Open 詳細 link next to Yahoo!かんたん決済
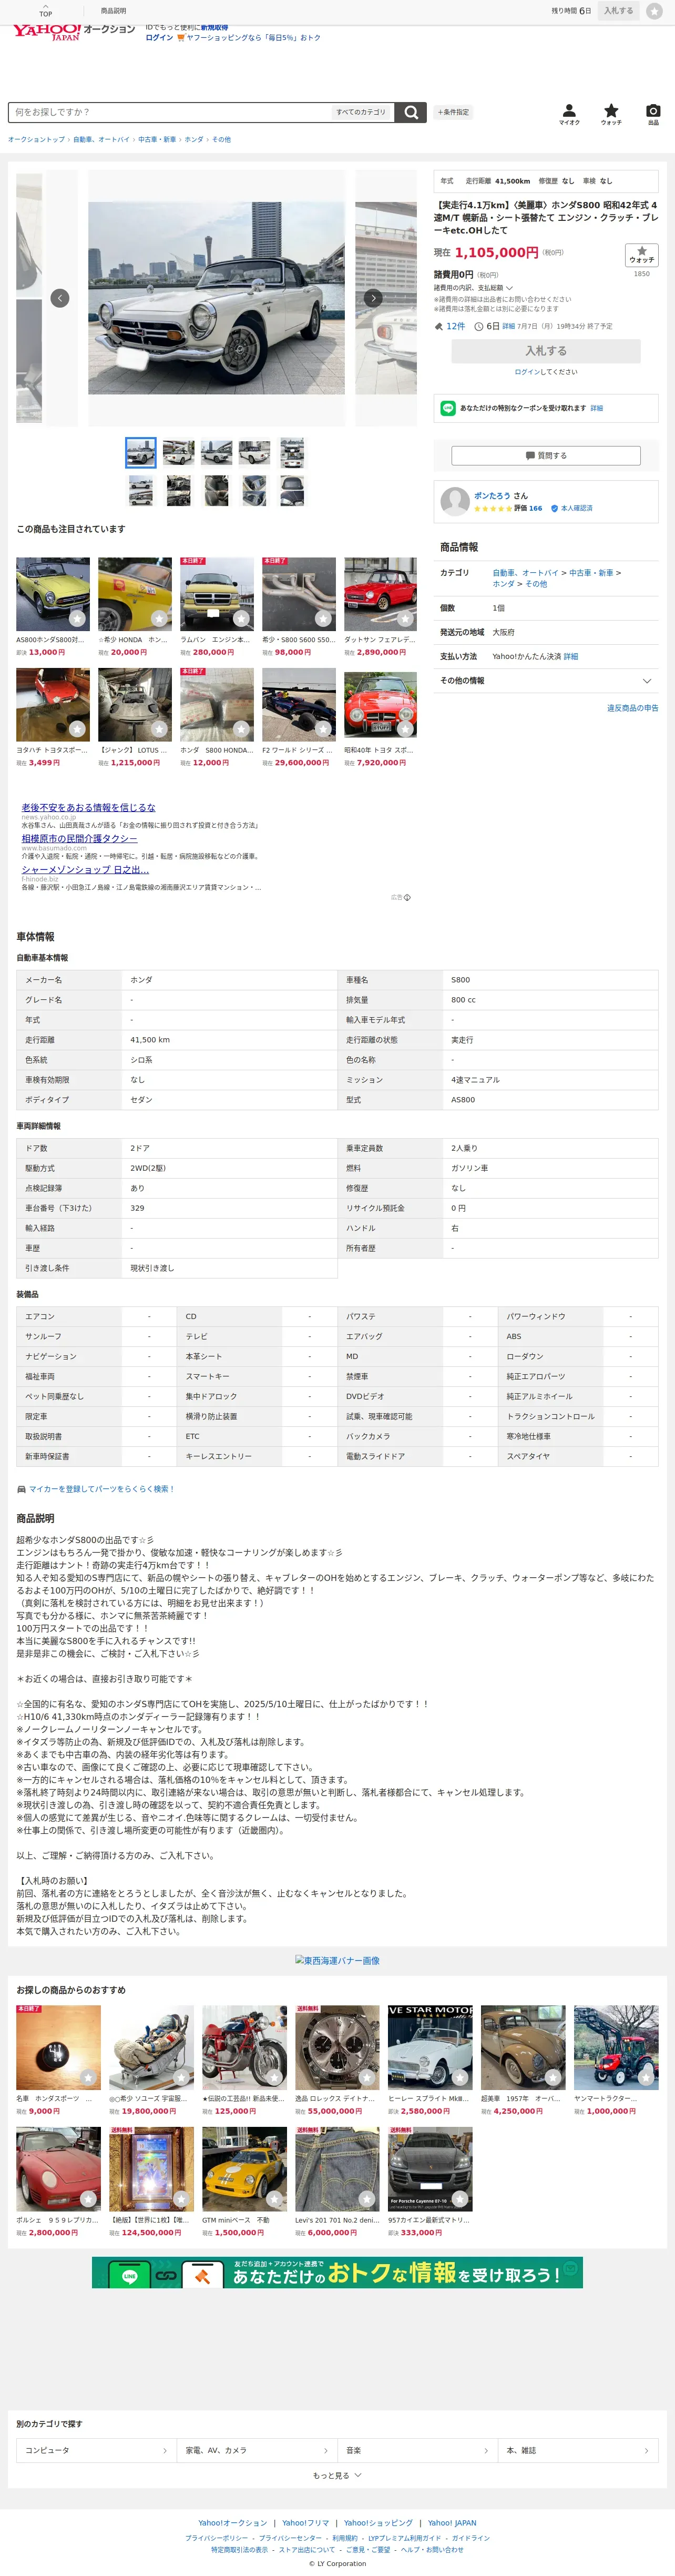Viewport: 675px width, 2576px height. (571, 657)
